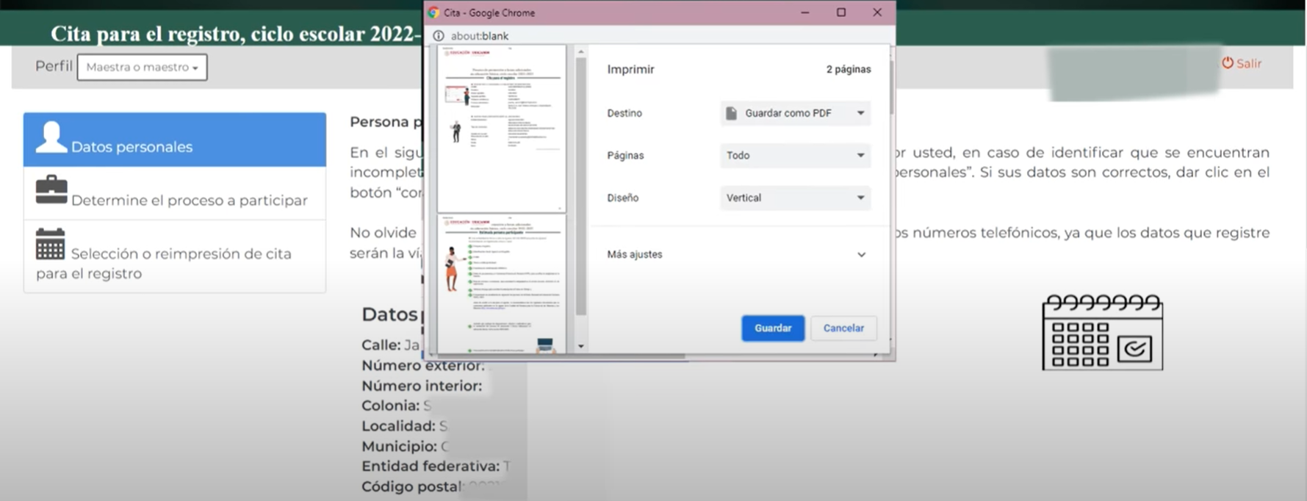Screen dimensions: 1307x501
Task: Select Determine el proceso a participar
Action: (x=189, y=200)
